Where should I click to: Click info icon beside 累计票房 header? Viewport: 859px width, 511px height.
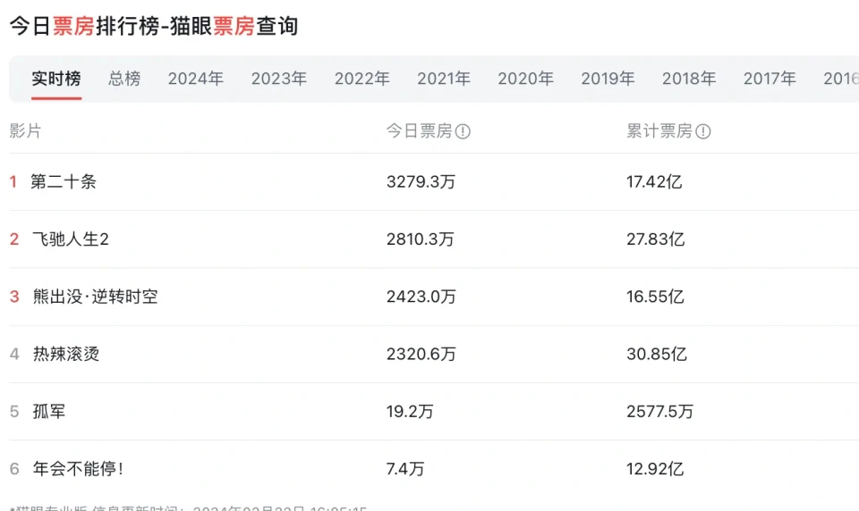[x=703, y=132]
